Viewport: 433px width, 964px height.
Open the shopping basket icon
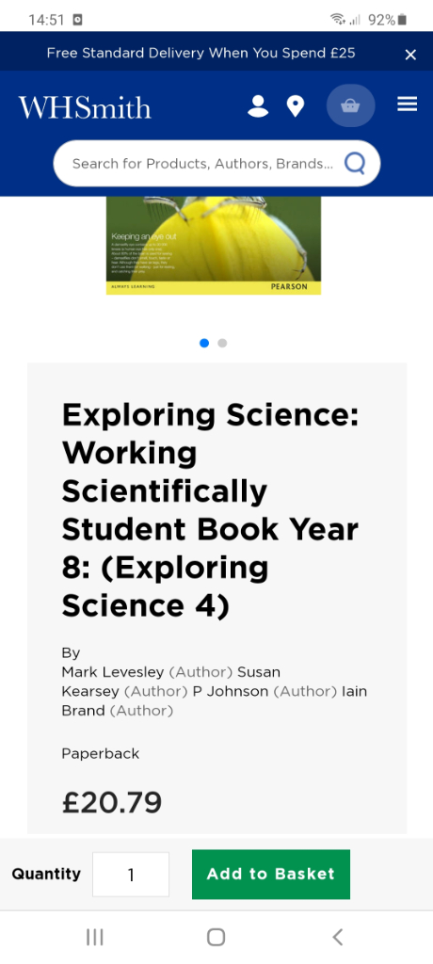tap(350, 105)
